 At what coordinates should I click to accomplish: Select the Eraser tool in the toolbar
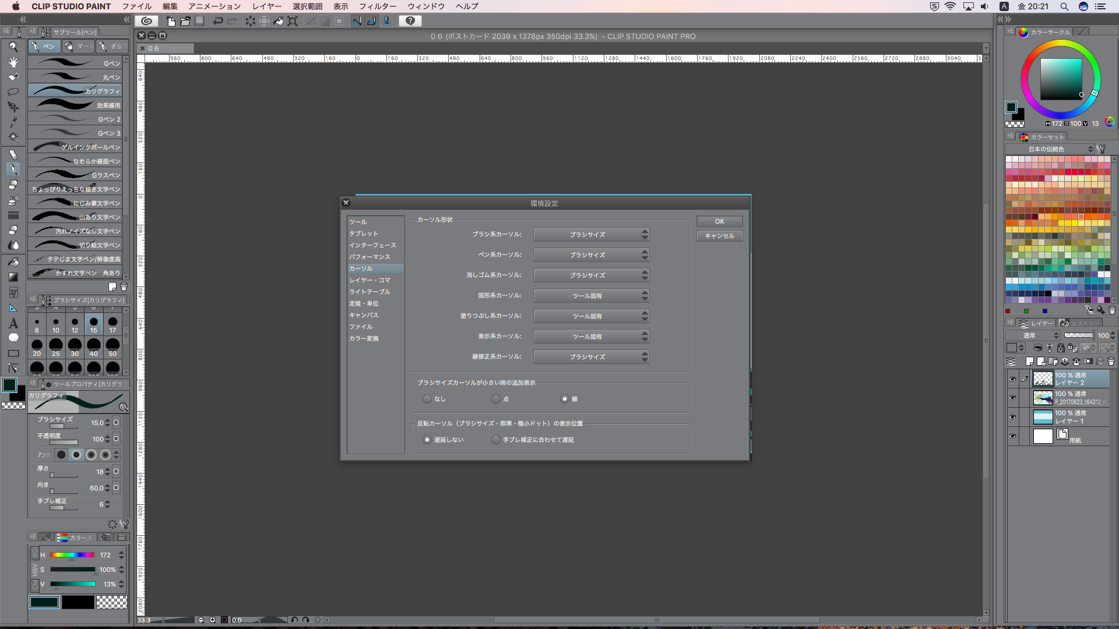[13, 185]
